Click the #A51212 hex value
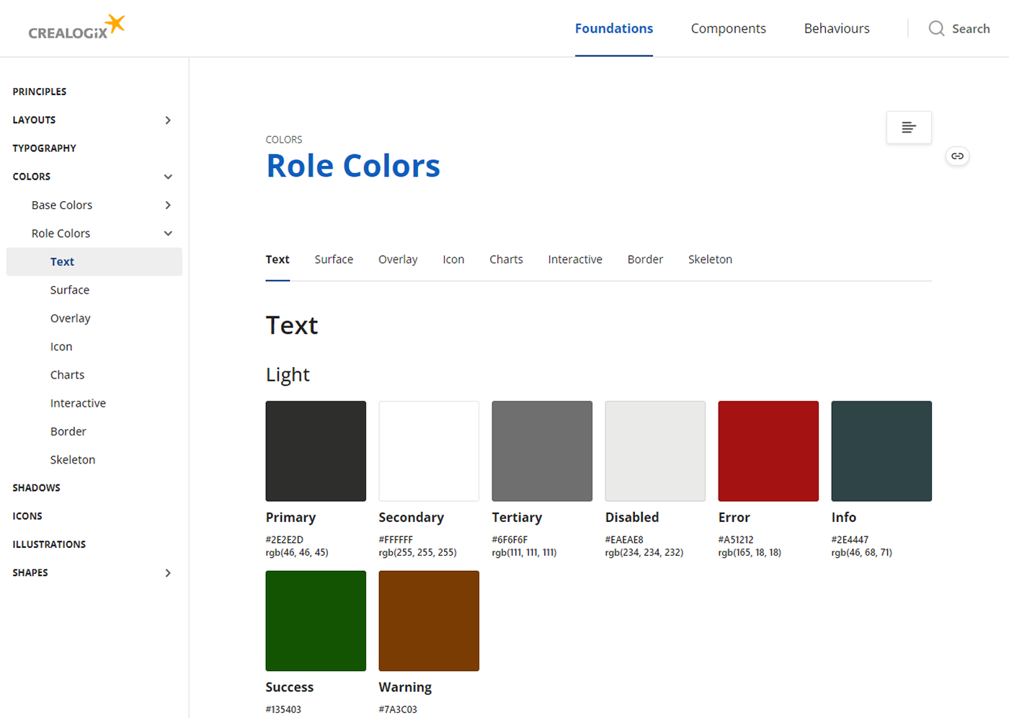1009x718 pixels. click(736, 540)
